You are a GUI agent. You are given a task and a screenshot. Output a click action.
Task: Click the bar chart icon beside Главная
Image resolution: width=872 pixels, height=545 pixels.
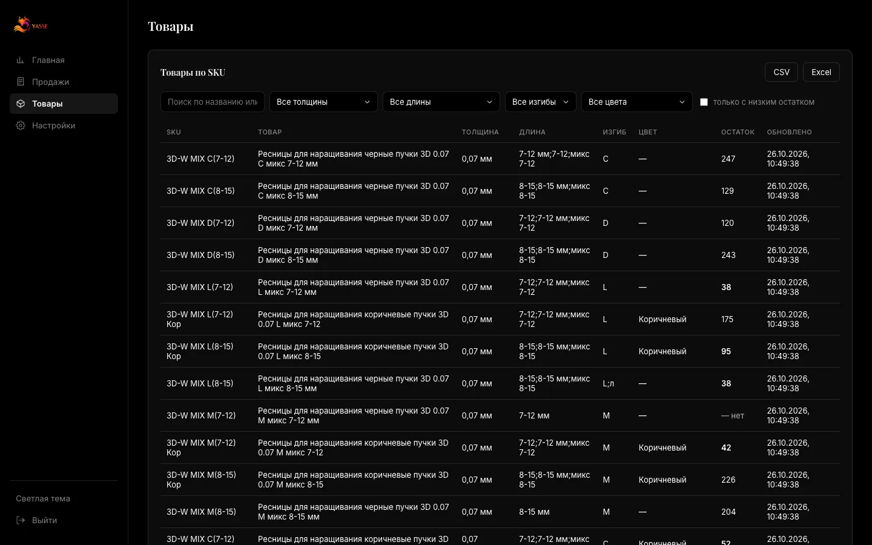coord(21,60)
